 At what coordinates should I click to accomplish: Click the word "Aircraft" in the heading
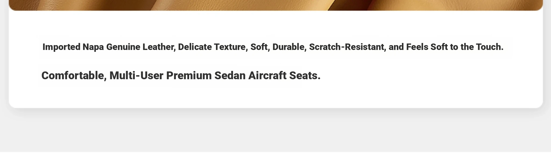click(x=267, y=76)
